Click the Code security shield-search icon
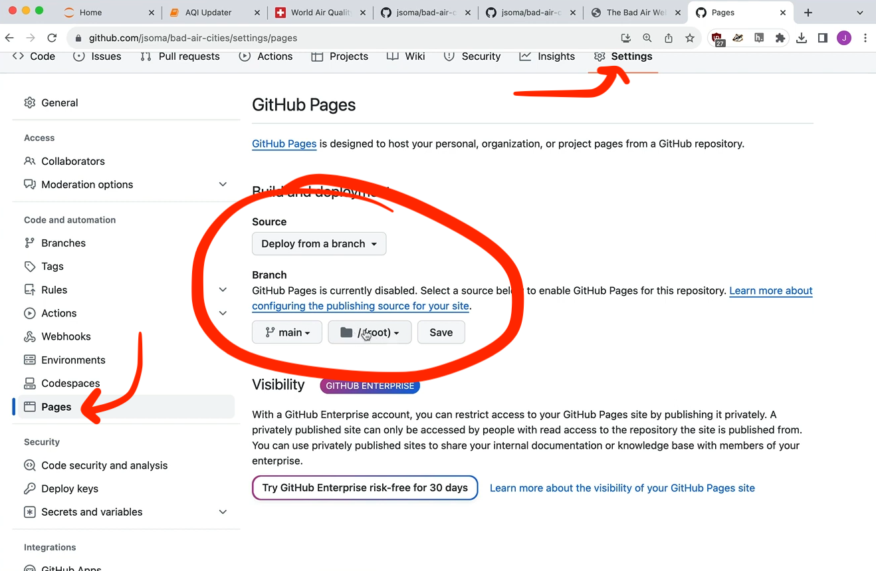Image resolution: width=876 pixels, height=571 pixels. (30, 465)
